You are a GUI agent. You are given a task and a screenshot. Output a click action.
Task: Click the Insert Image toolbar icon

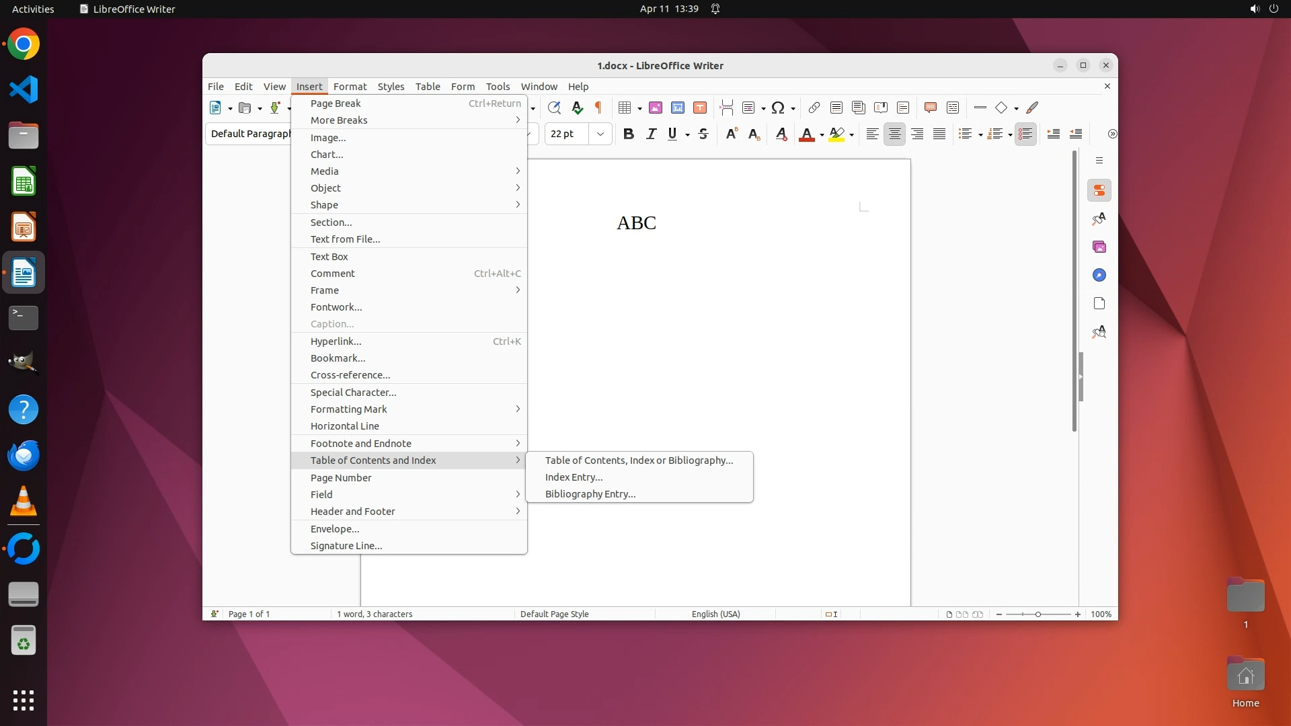coord(656,108)
